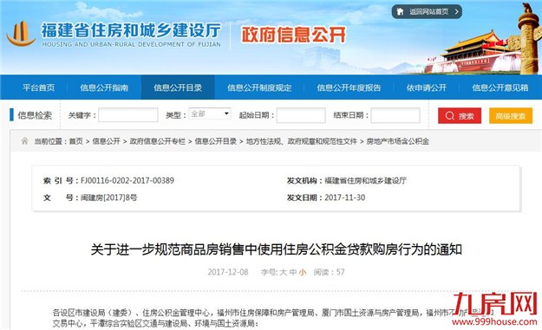The image size is (542, 330).
Task: Open the 平台首页 tab
Action: tap(38, 87)
